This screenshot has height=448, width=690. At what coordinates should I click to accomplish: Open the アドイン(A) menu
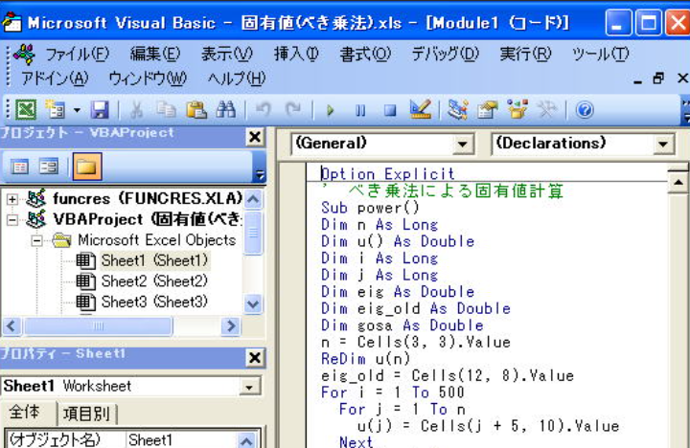[x=55, y=78]
